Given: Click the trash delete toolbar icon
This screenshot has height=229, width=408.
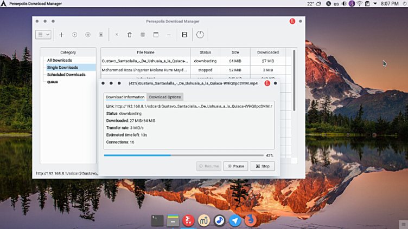Looking at the screenshot, I should click(x=129, y=35).
